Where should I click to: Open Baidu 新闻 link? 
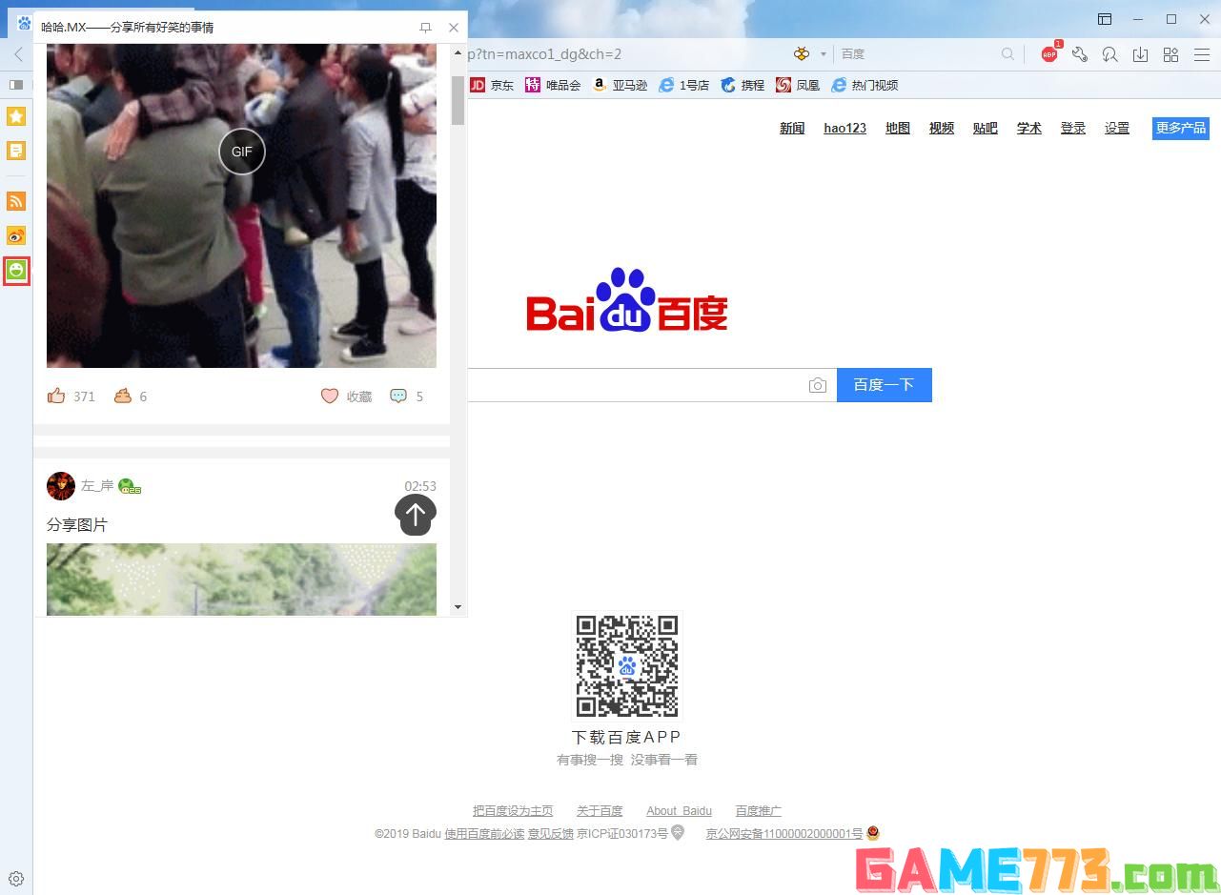coord(792,128)
